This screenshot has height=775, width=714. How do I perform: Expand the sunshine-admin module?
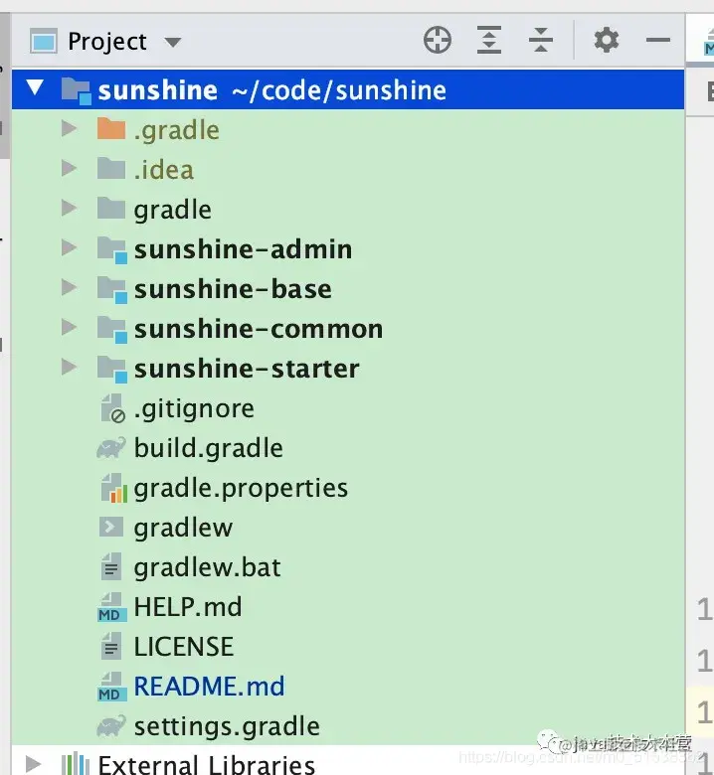[69, 247]
